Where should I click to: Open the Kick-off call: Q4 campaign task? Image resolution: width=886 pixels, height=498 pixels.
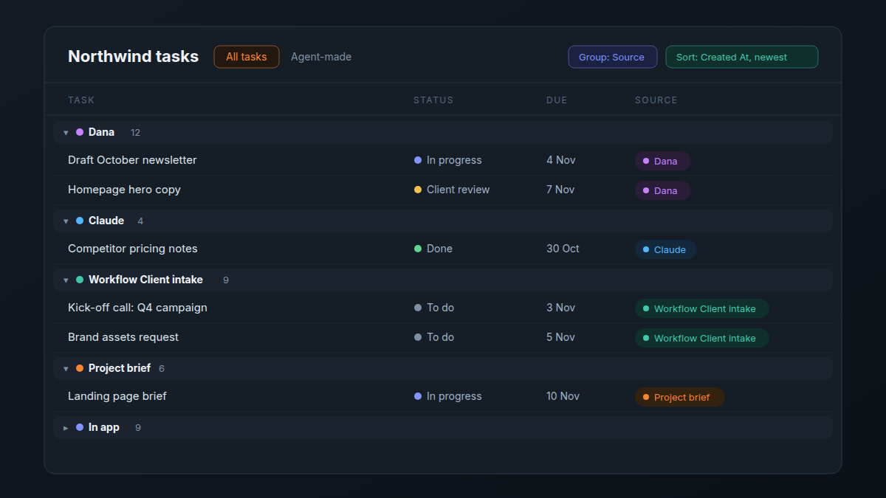[137, 308]
